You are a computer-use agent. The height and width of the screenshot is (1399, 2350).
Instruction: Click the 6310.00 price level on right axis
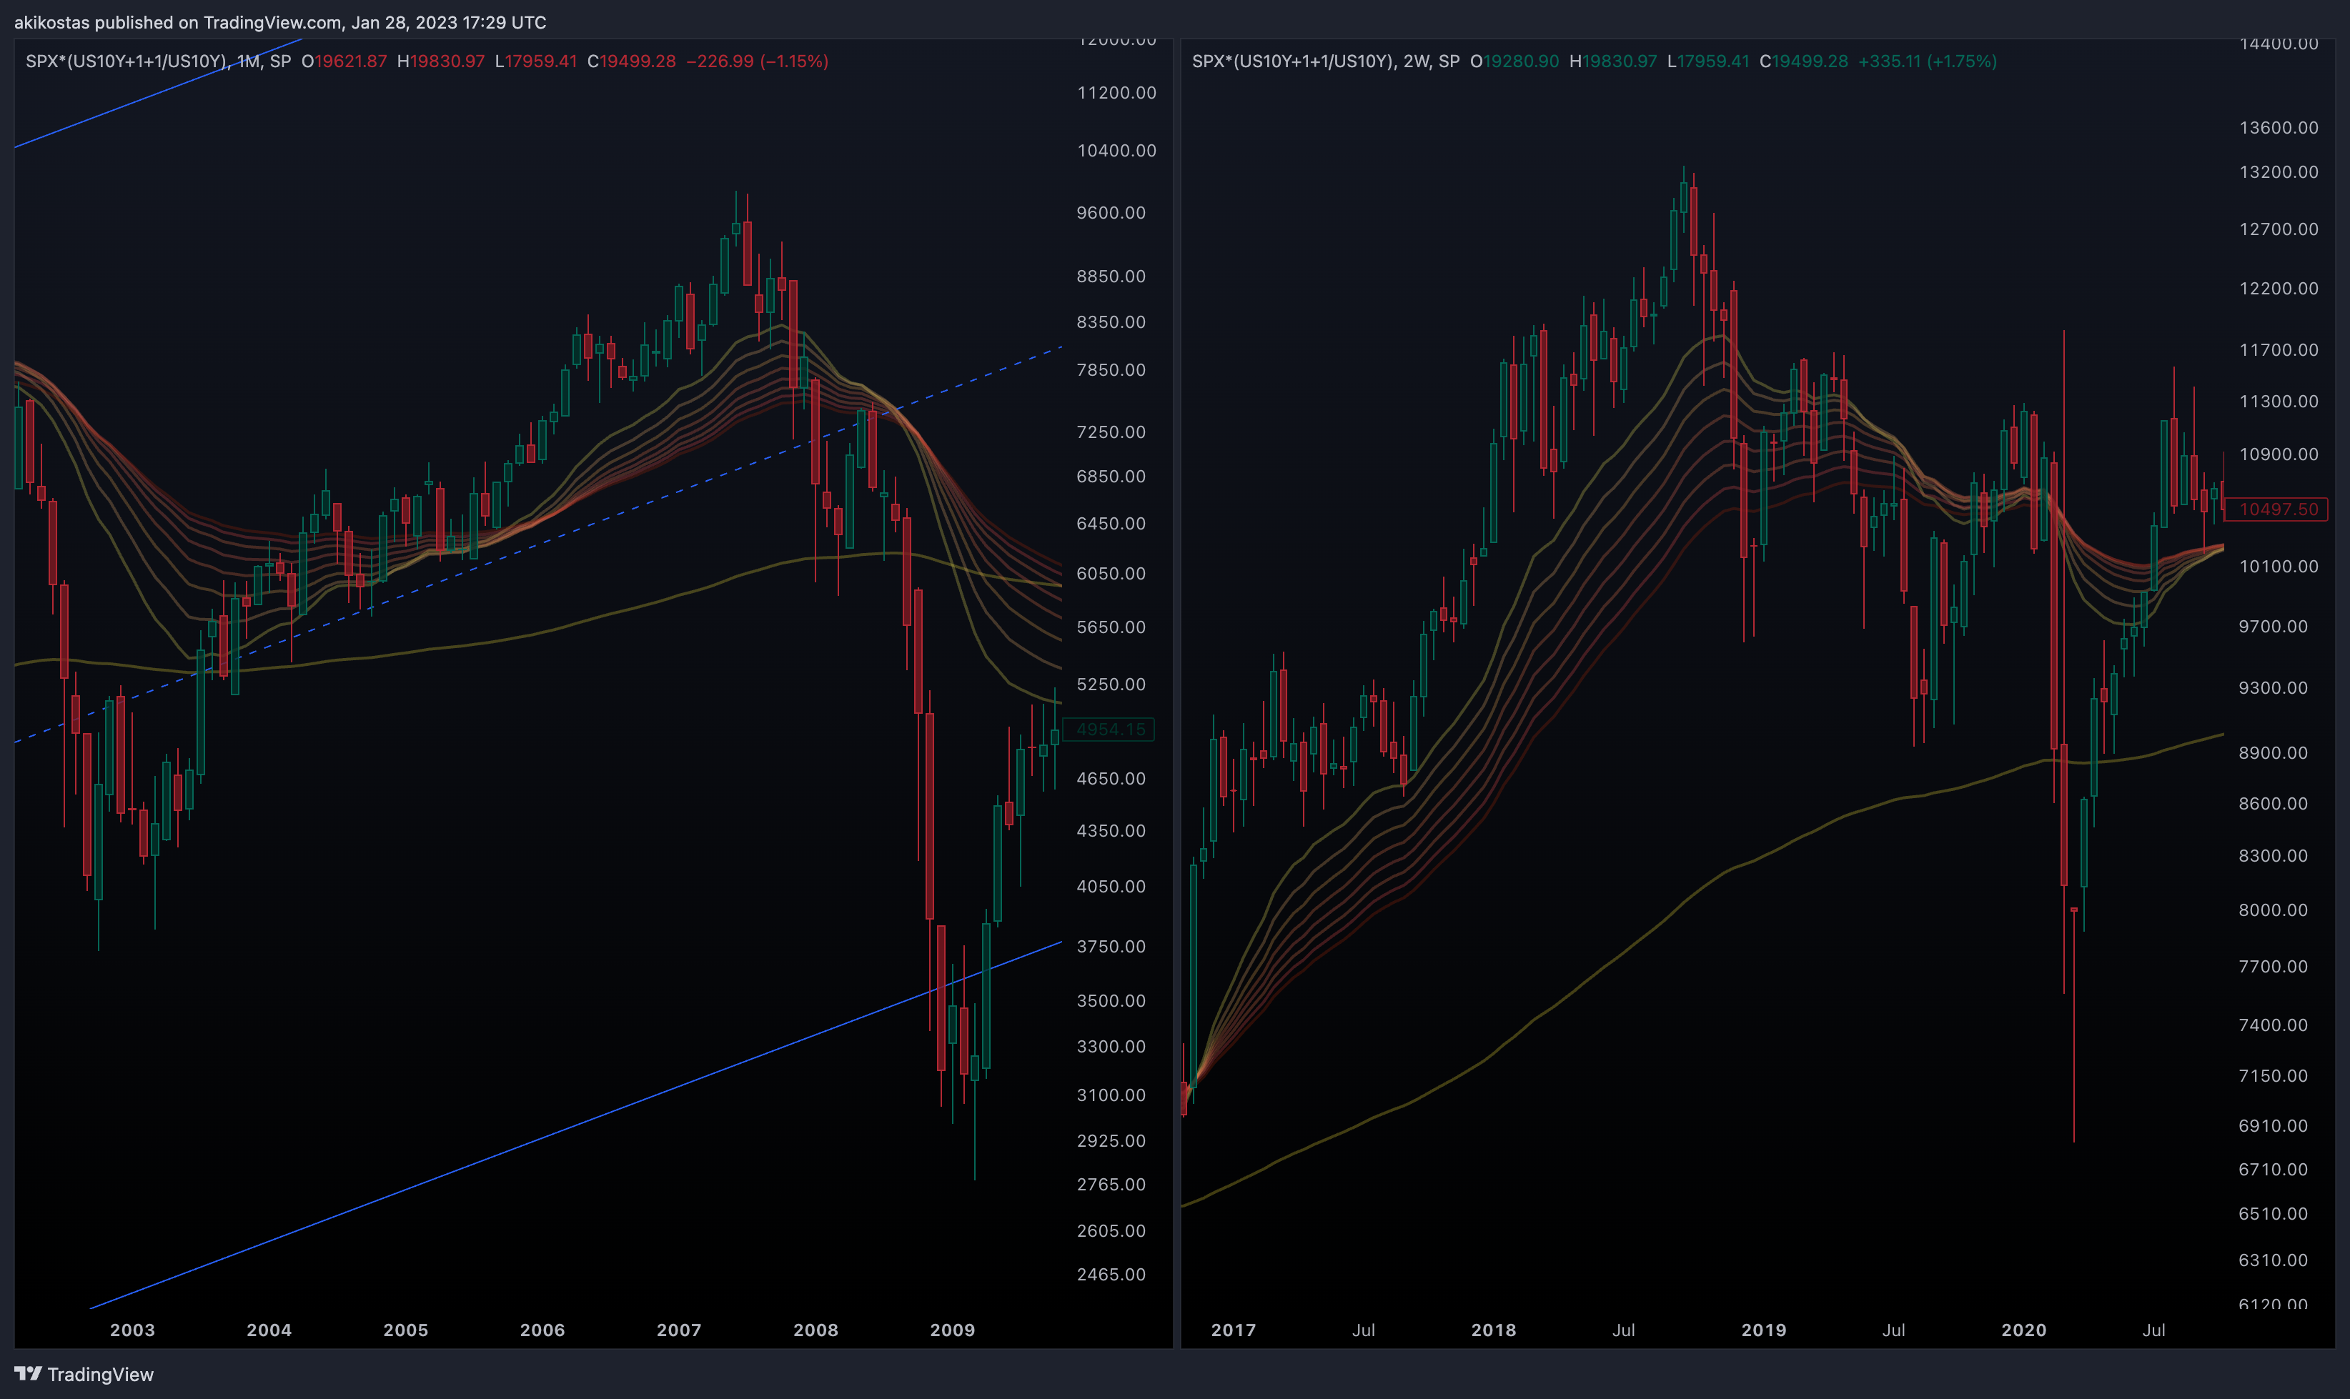[2273, 1260]
